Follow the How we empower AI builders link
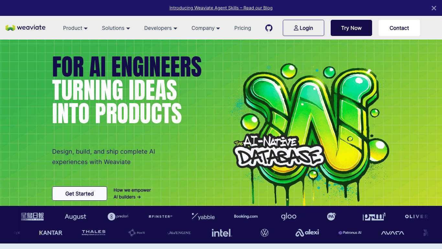The height and width of the screenshot is (249, 442). [x=132, y=194]
